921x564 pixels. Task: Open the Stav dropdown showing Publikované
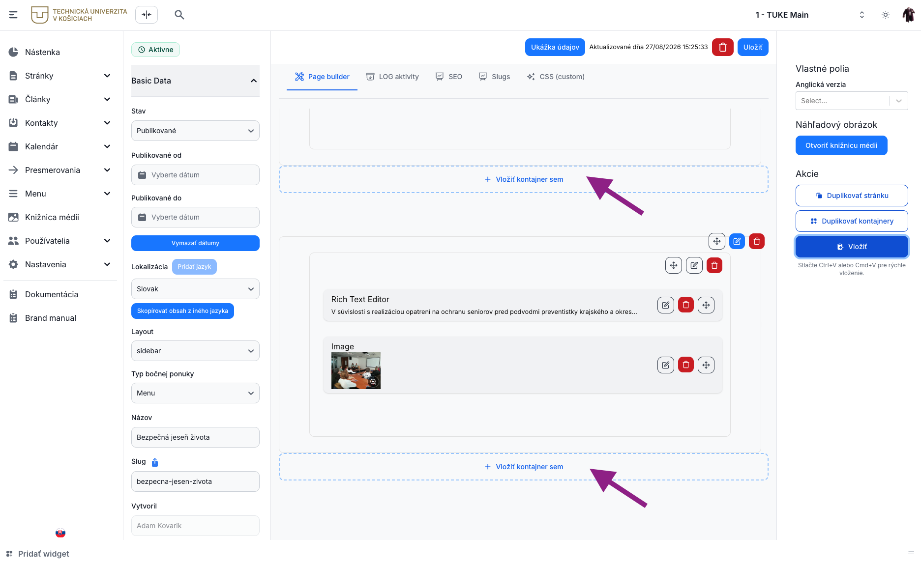pyautogui.click(x=195, y=131)
